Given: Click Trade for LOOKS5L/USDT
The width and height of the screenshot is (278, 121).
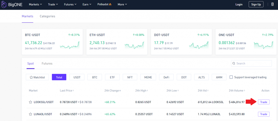Looking at the screenshot, I should (264, 102).
